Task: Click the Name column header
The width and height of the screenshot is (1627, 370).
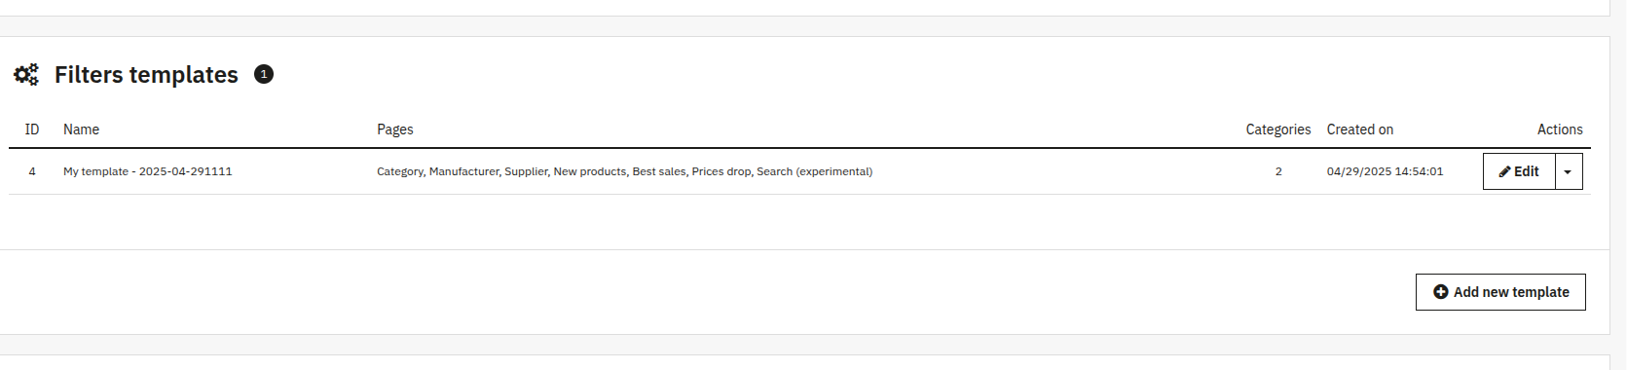Action: click(x=81, y=129)
